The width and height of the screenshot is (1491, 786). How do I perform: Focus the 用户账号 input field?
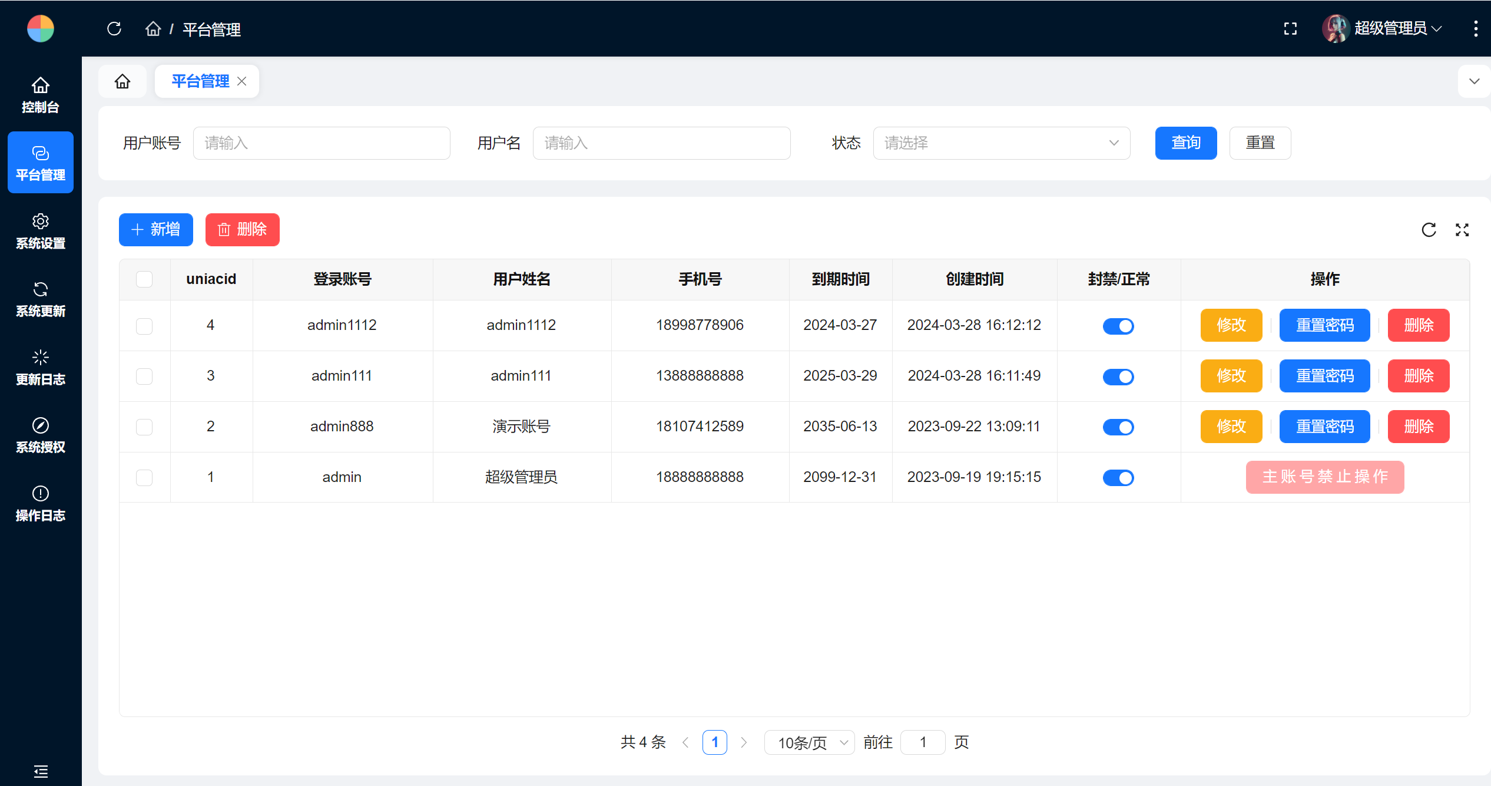click(322, 143)
